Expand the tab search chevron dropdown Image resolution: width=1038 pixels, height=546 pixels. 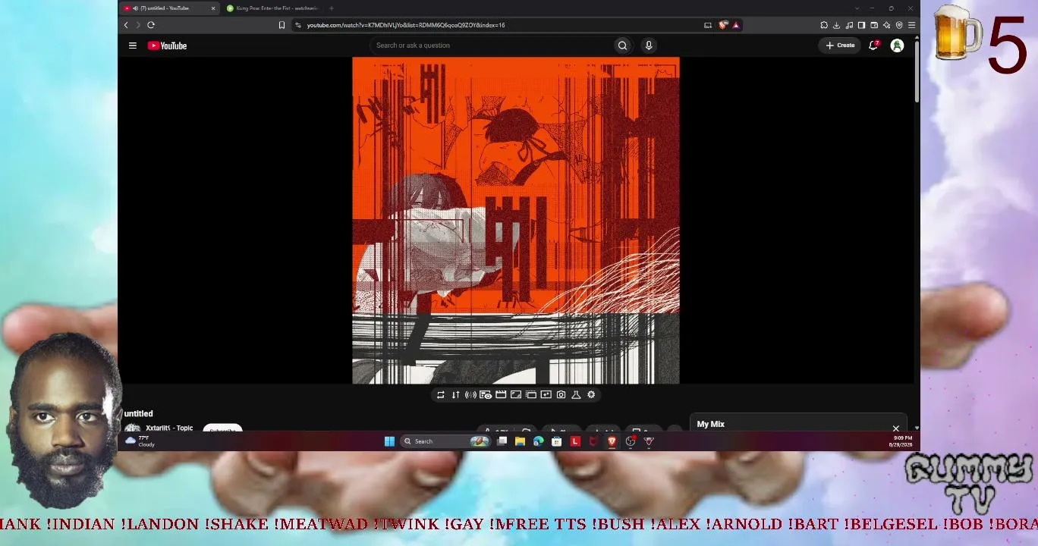[857, 8]
